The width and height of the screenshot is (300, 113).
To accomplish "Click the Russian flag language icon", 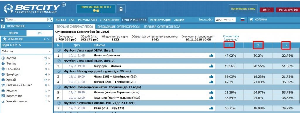I will [243, 20].
